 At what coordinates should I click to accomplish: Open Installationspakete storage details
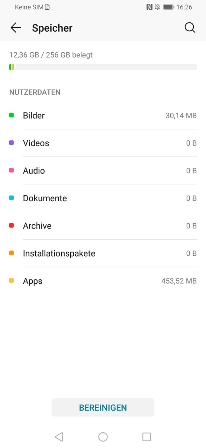click(x=103, y=253)
